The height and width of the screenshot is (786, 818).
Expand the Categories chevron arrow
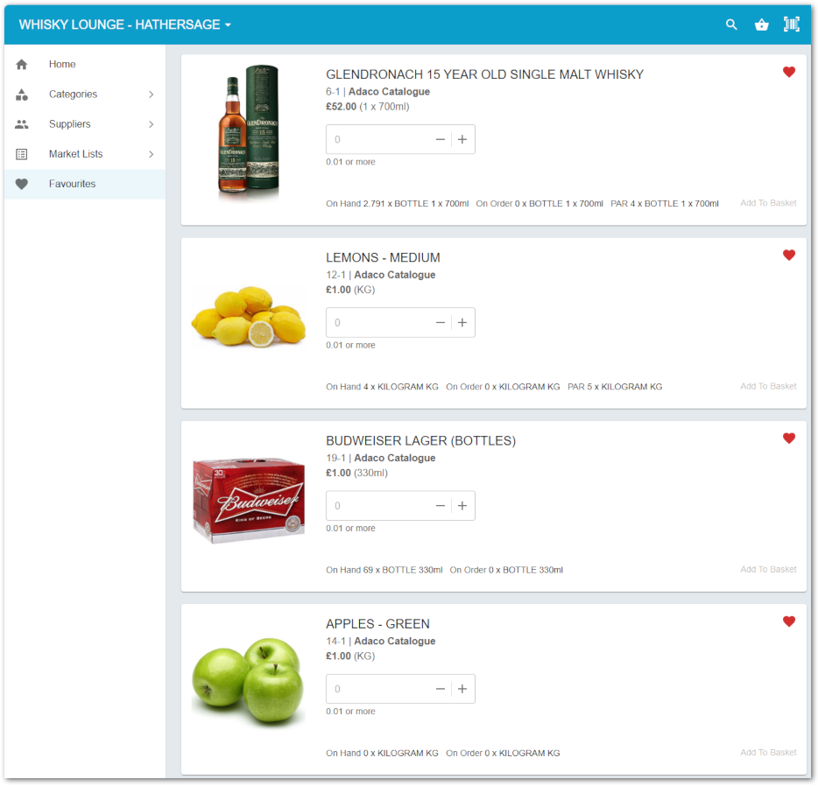(151, 95)
